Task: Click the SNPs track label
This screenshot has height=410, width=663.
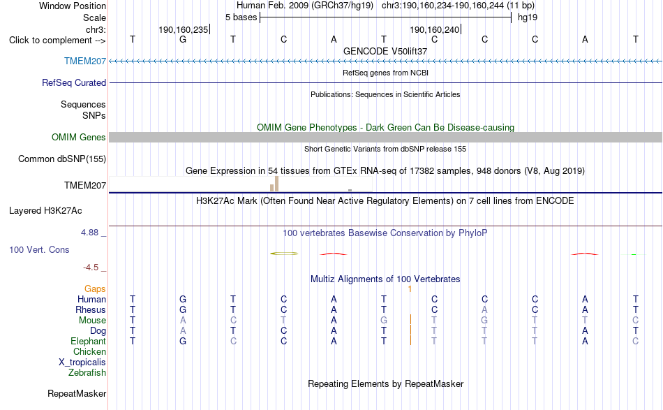Action: pos(94,115)
